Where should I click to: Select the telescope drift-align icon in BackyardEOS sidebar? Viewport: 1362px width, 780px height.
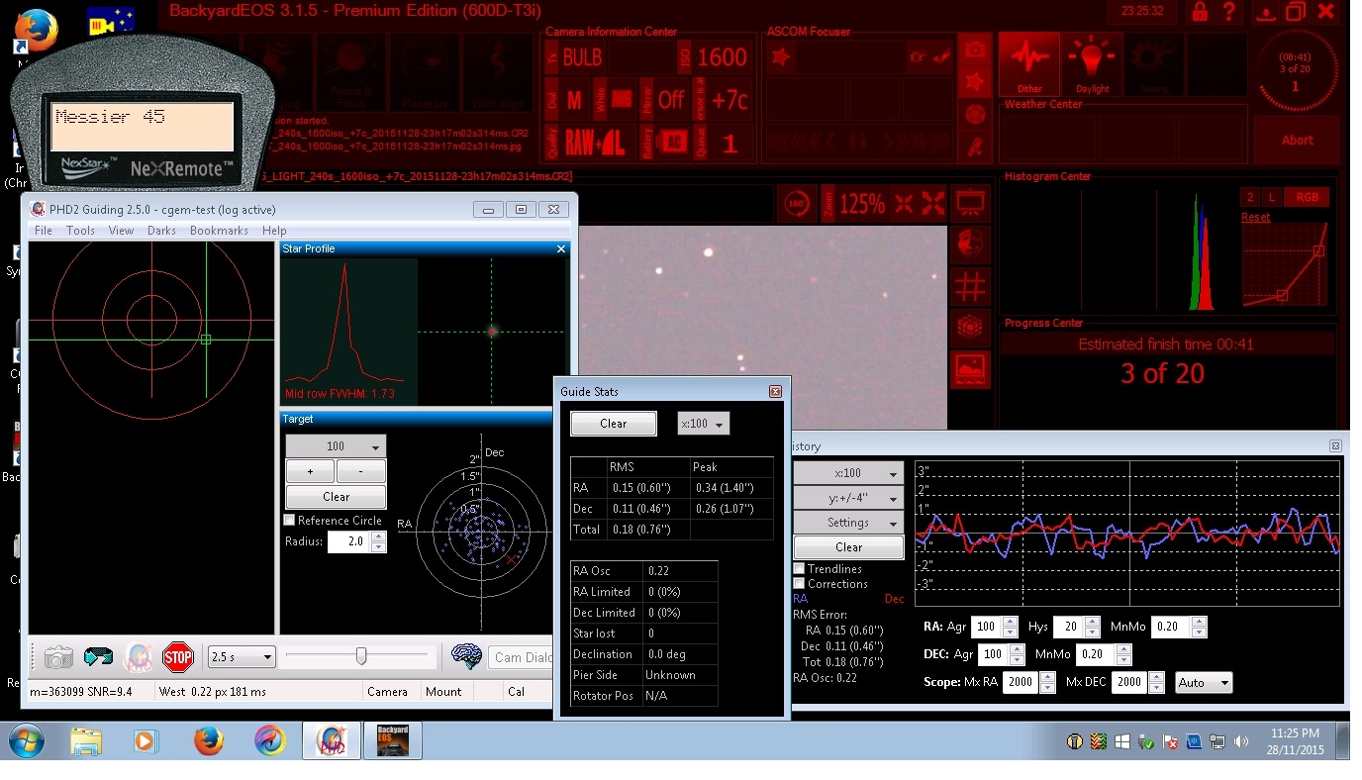tap(975, 146)
